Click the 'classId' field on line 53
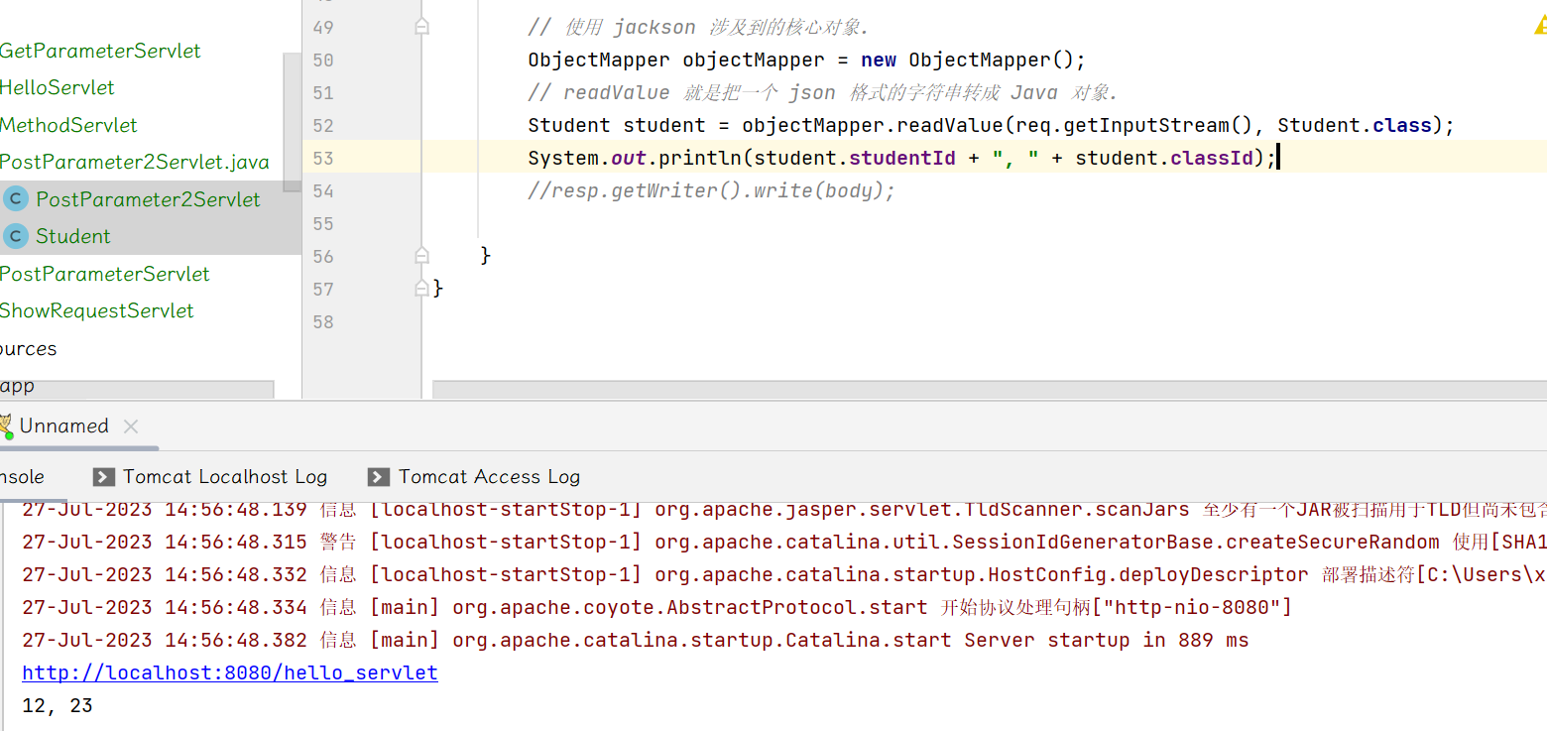The width and height of the screenshot is (1547, 731). pyautogui.click(x=1212, y=158)
